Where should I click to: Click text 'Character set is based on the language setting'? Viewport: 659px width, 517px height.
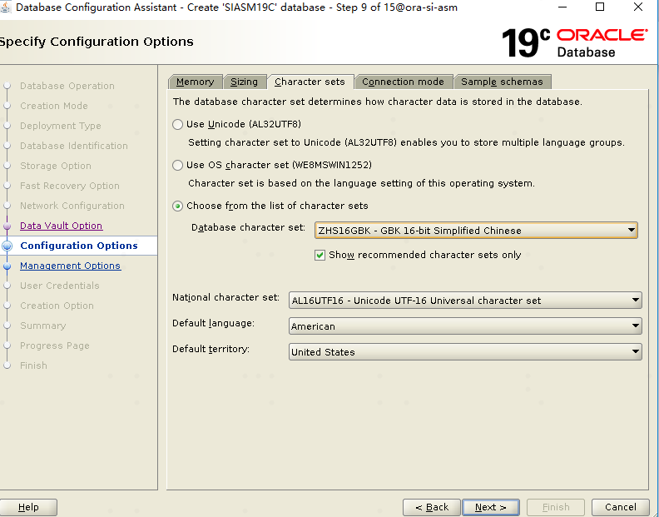pyautogui.click(x=361, y=183)
